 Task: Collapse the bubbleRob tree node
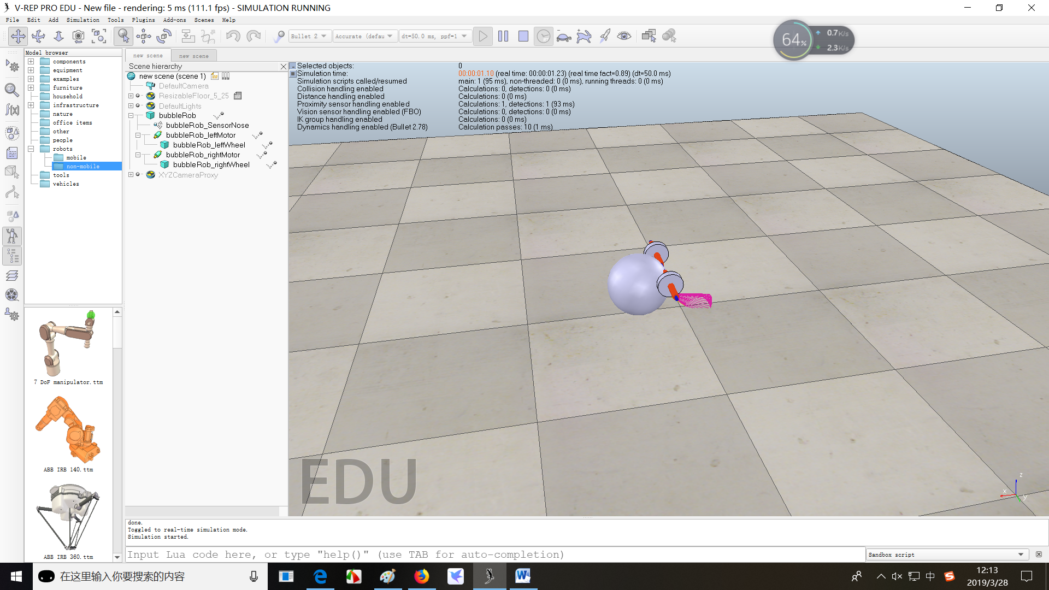tap(131, 115)
